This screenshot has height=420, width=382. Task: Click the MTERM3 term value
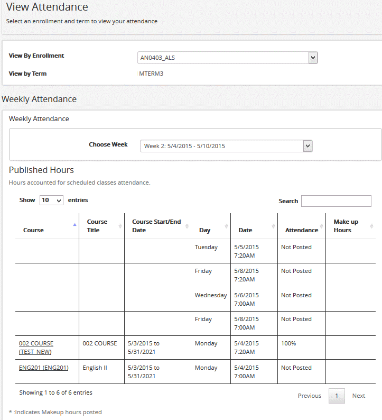(151, 74)
